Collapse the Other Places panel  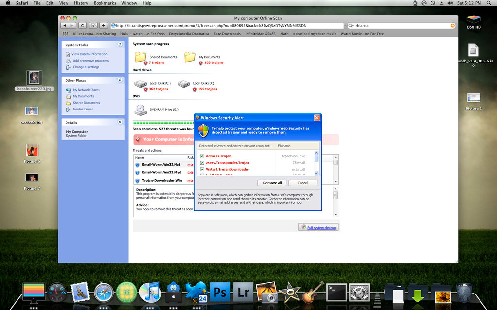(x=120, y=80)
